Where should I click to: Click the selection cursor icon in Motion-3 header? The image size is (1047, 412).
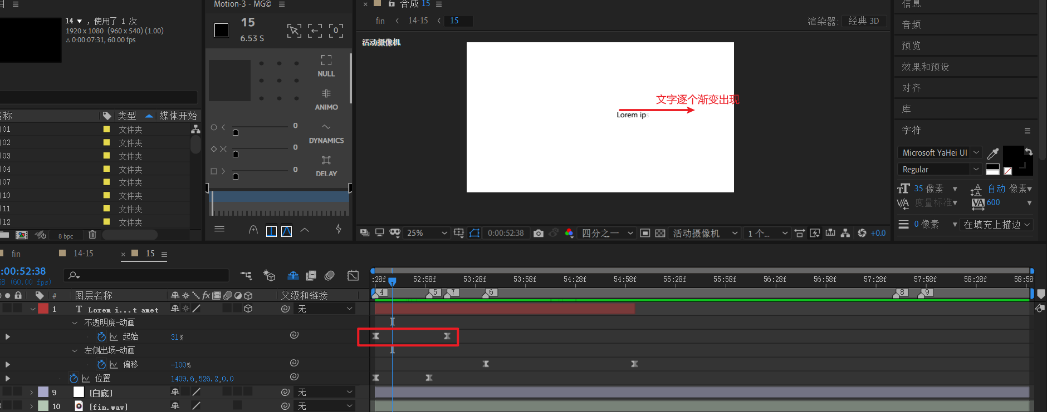tap(294, 31)
